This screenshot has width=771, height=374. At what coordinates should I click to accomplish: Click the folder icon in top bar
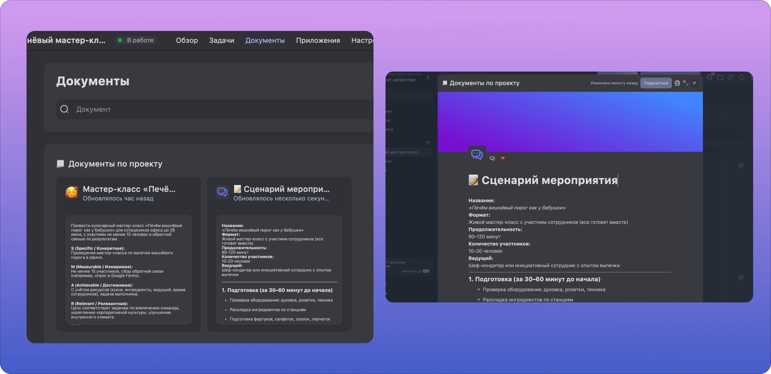click(x=720, y=77)
